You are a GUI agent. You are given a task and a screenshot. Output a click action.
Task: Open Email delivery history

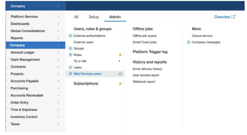point(147,69)
